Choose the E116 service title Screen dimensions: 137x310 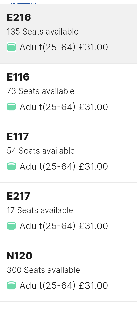[18, 77]
